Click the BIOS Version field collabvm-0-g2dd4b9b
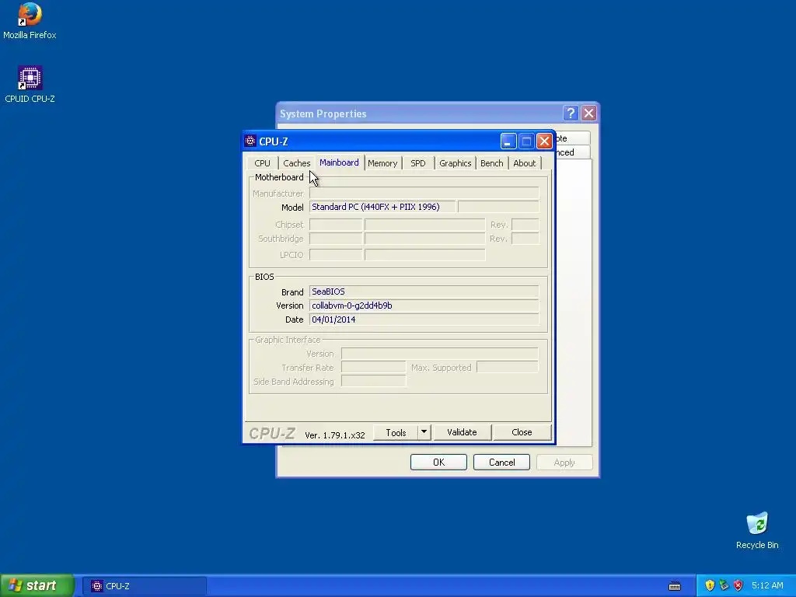The image size is (796, 597). [424, 305]
